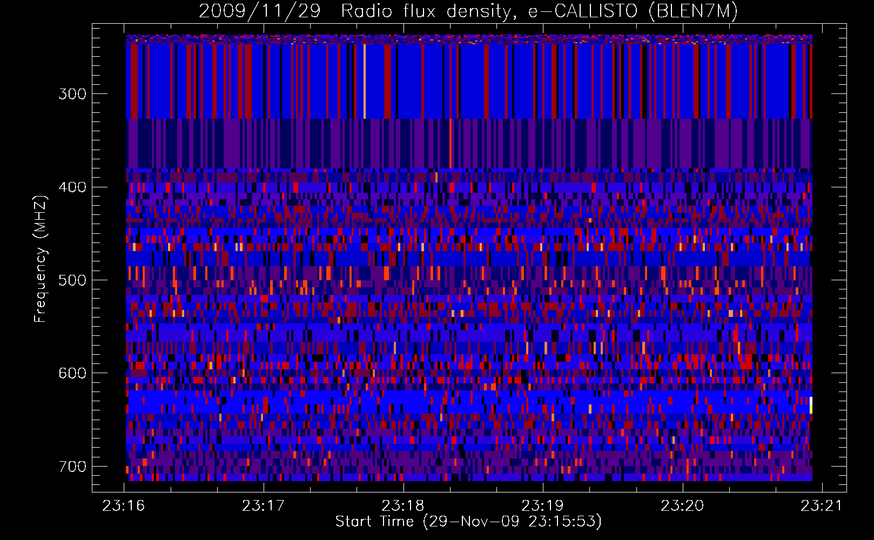
Task: Click the 600 frequency tick label
Action: click(x=72, y=373)
